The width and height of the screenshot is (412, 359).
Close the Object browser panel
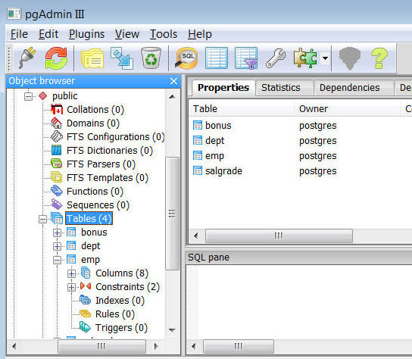click(173, 81)
